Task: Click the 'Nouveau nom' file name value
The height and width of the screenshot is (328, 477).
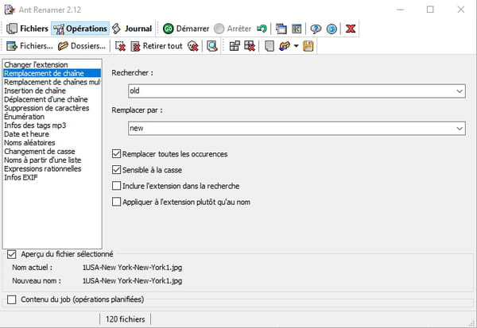Action: (x=132, y=280)
